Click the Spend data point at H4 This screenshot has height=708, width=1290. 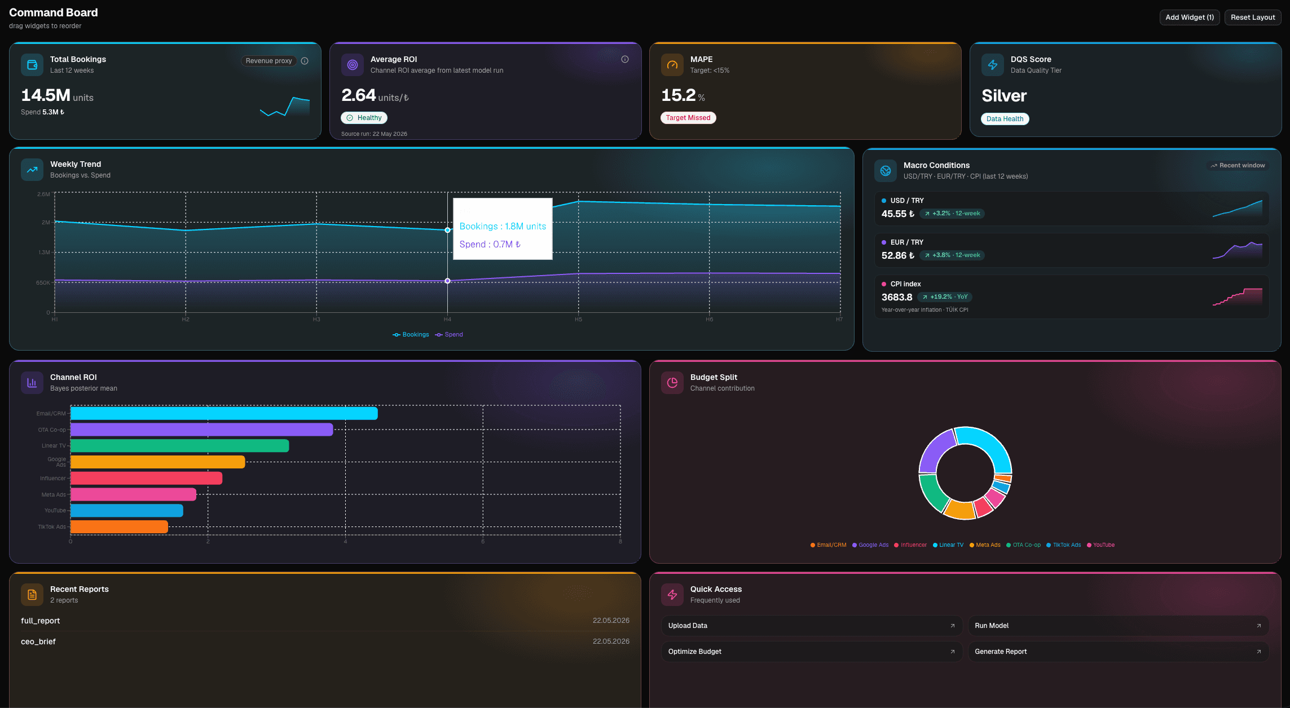[448, 281]
